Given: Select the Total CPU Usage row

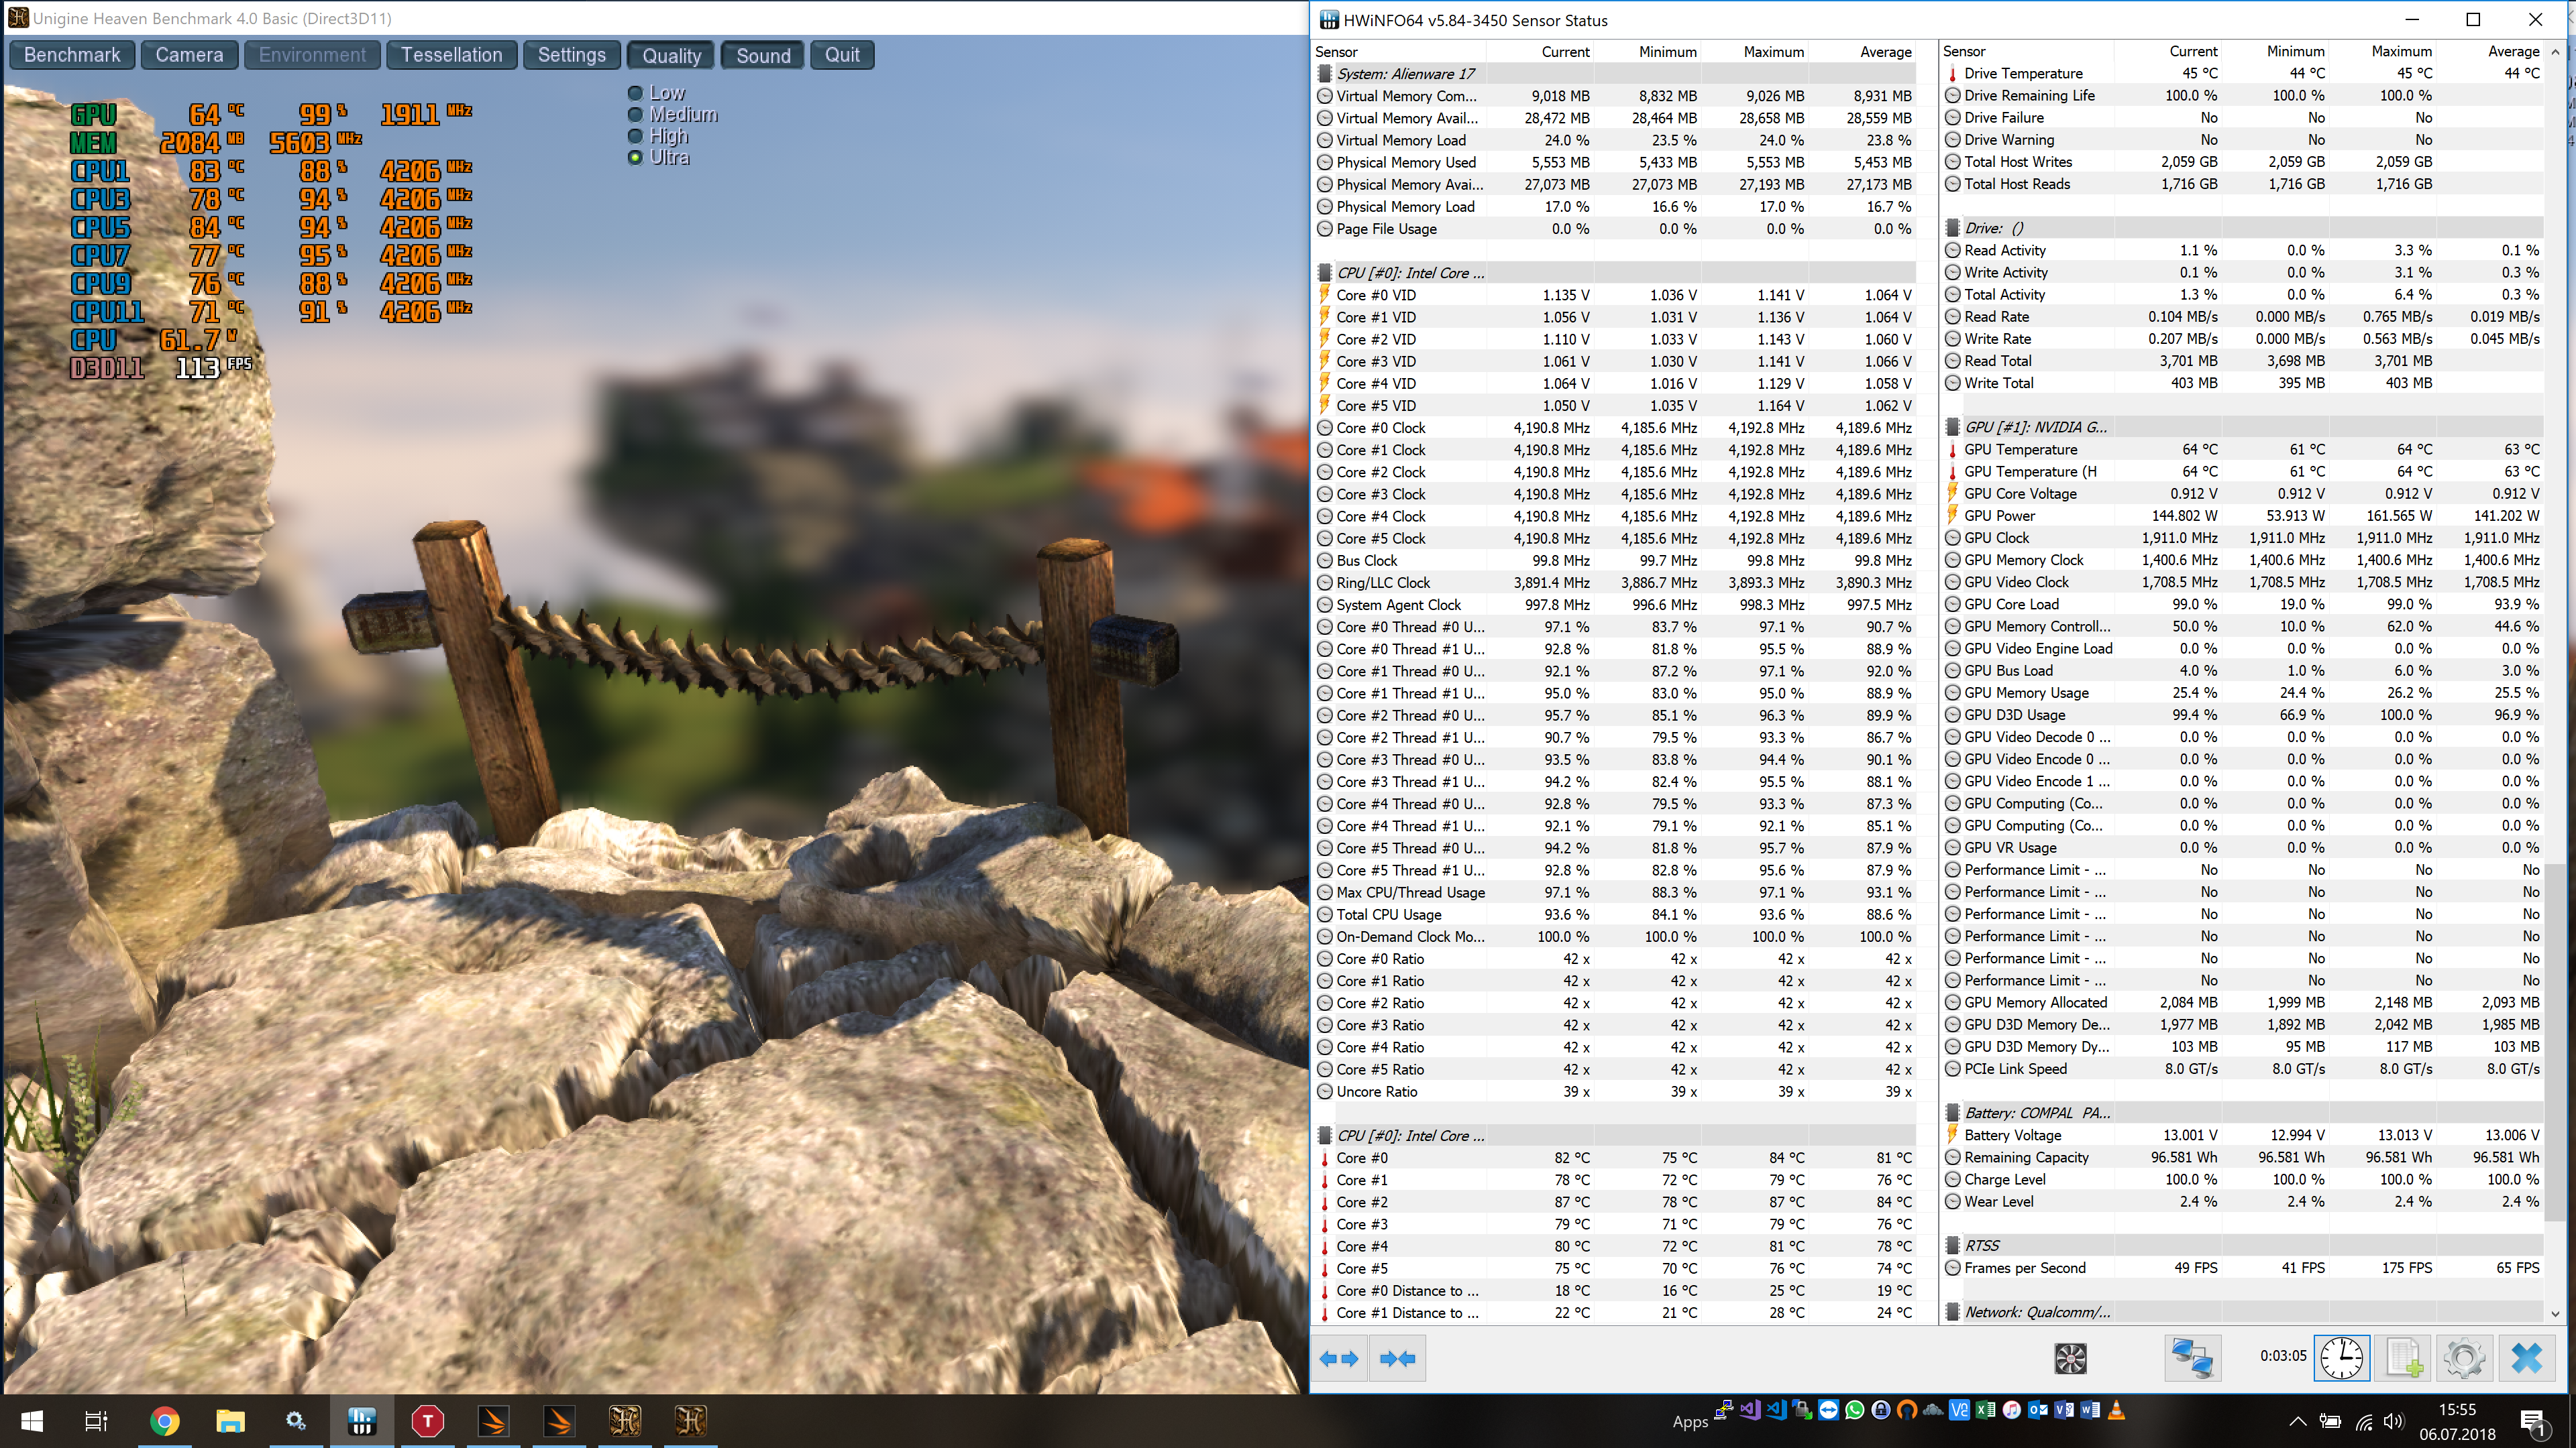Looking at the screenshot, I should click(1615, 914).
